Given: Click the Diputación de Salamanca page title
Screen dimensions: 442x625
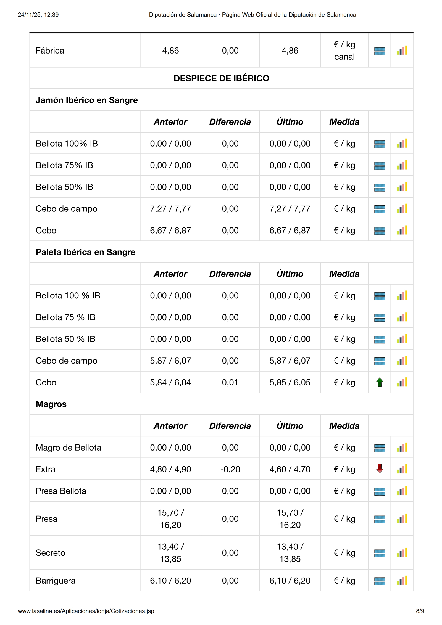Looking at the screenshot, I should [x=252, y=15].
